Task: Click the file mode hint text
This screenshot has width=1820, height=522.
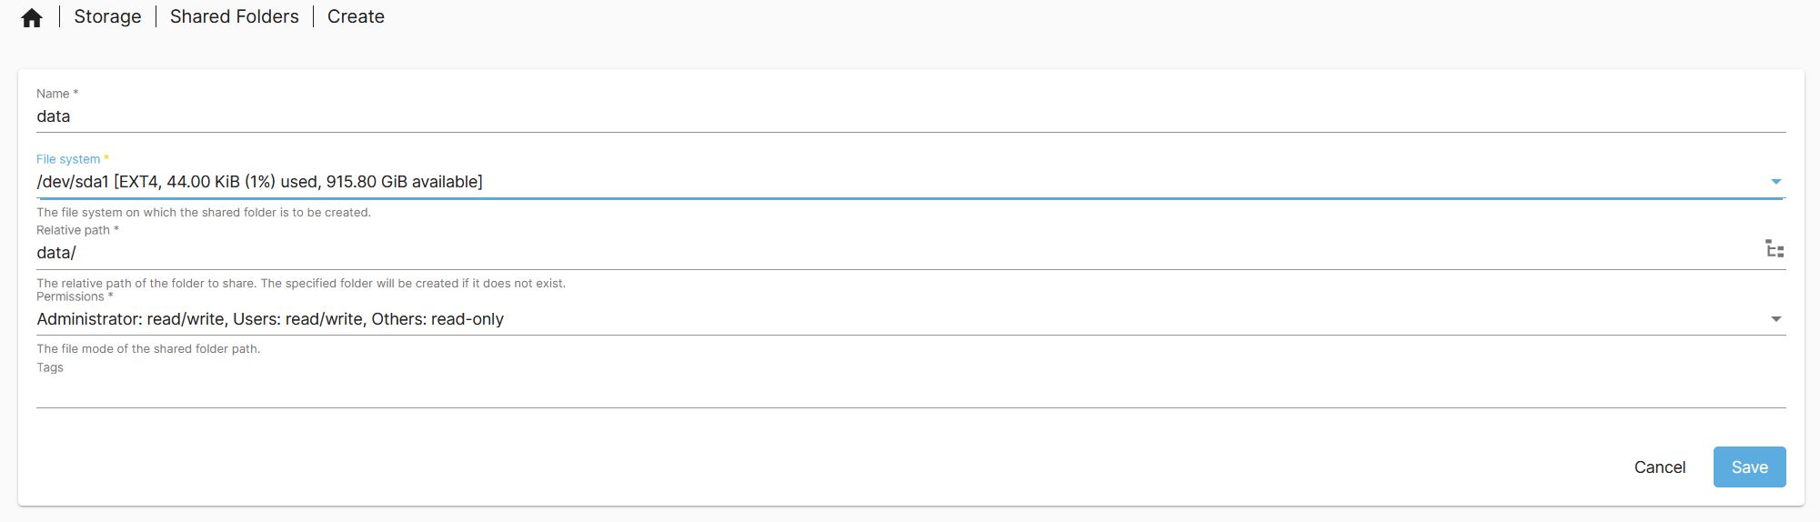Action: (148, 348)
